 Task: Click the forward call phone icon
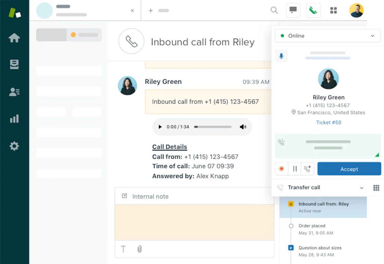click(x=308, y=169)
